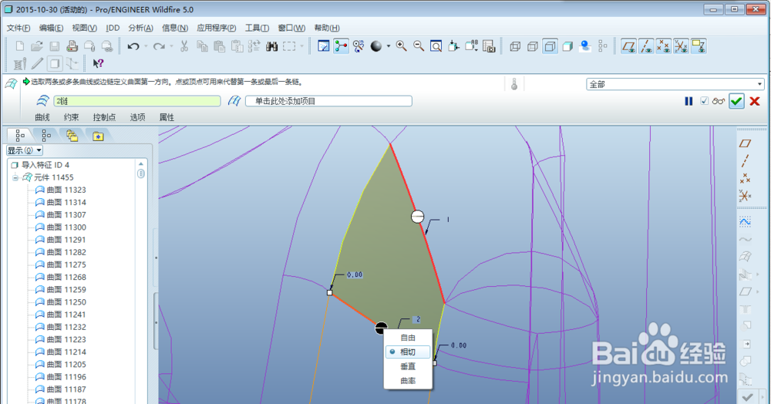Viewport: 771px width, 404px height.
Task: Open the saved view list icon
Action: pyautogui.click(x=471, y=46)
